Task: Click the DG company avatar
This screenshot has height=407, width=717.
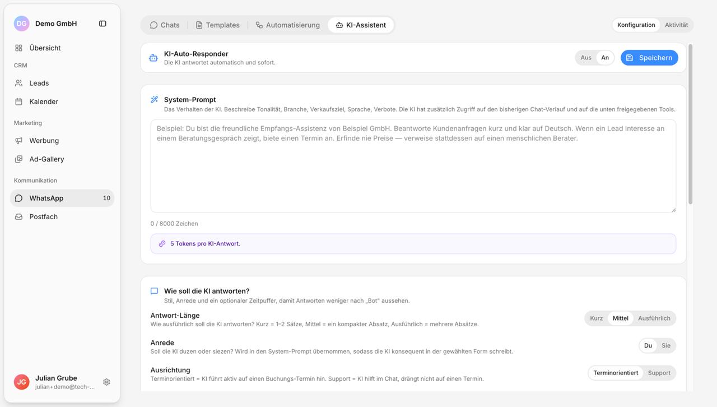Action: [21, 24]
